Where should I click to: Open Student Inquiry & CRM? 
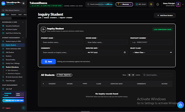(13, 41)
